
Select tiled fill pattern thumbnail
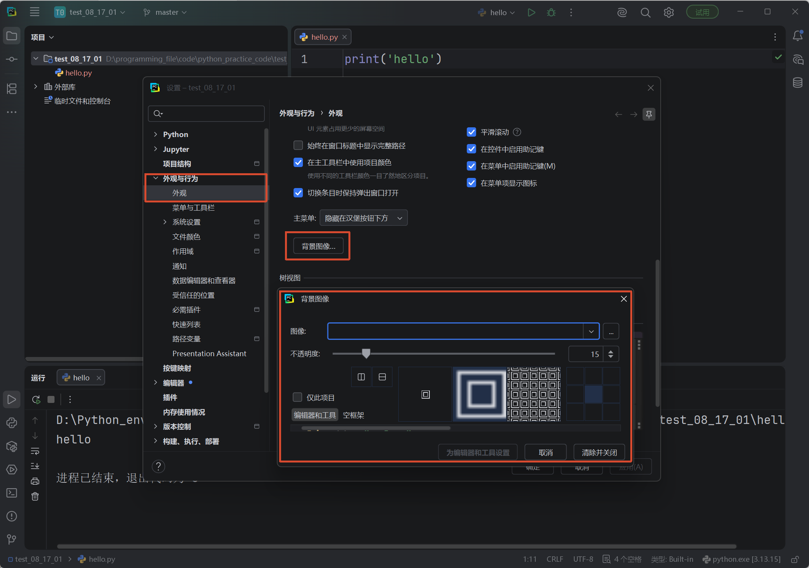pos(533,394)
